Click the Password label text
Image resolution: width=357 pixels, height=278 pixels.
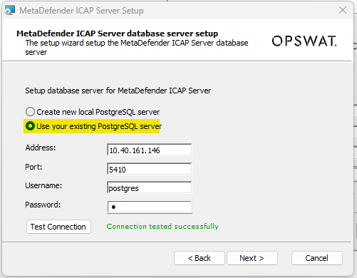pos(43,205)
